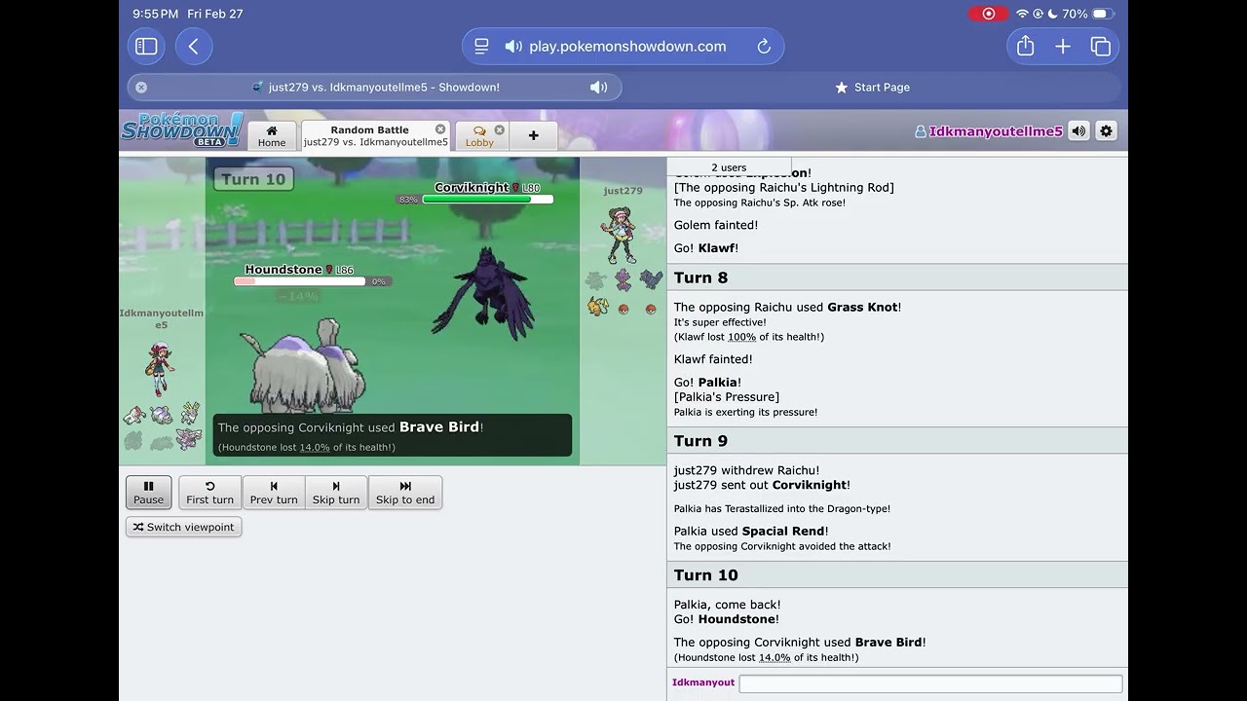Click the fainted first icon in Idkmanyoutellme5's bottom row
This screenshot has height=701, width=1247.
pyautogui.click(x=134, y=441)
